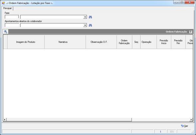Image resolution: width=196 pixels, height=135 pixels.
Task: Click the Sair button
Action: (x=184, y=126)
